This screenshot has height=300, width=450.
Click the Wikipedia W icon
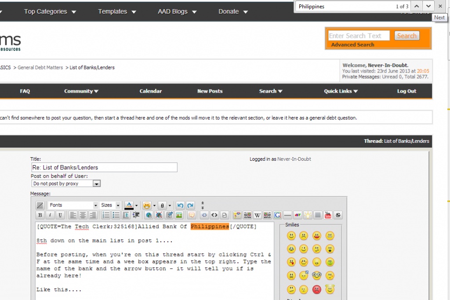point(257,215)
